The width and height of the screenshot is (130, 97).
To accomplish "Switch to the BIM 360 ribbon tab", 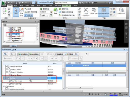I will point(58,5).
